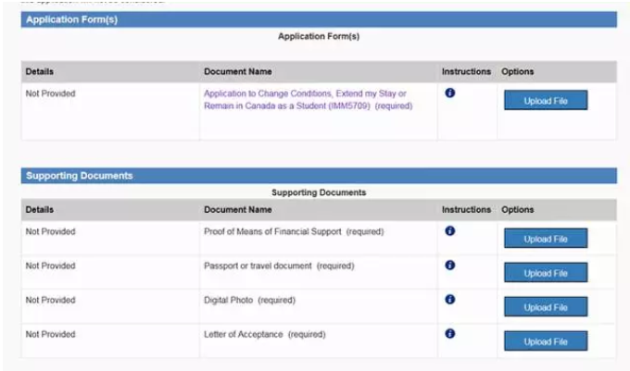Click the Letter of Acceptance document name

[264, 334]
